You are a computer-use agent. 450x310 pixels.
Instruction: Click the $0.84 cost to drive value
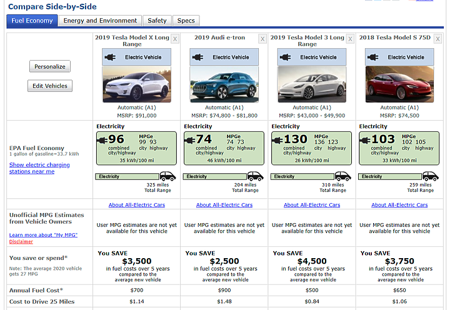[312, 302]
